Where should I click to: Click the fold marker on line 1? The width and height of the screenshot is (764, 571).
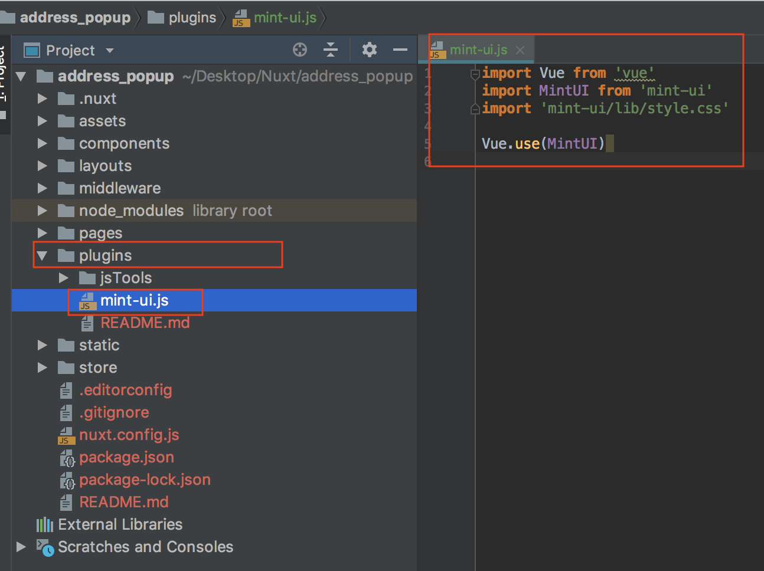(x=475, y=74)
